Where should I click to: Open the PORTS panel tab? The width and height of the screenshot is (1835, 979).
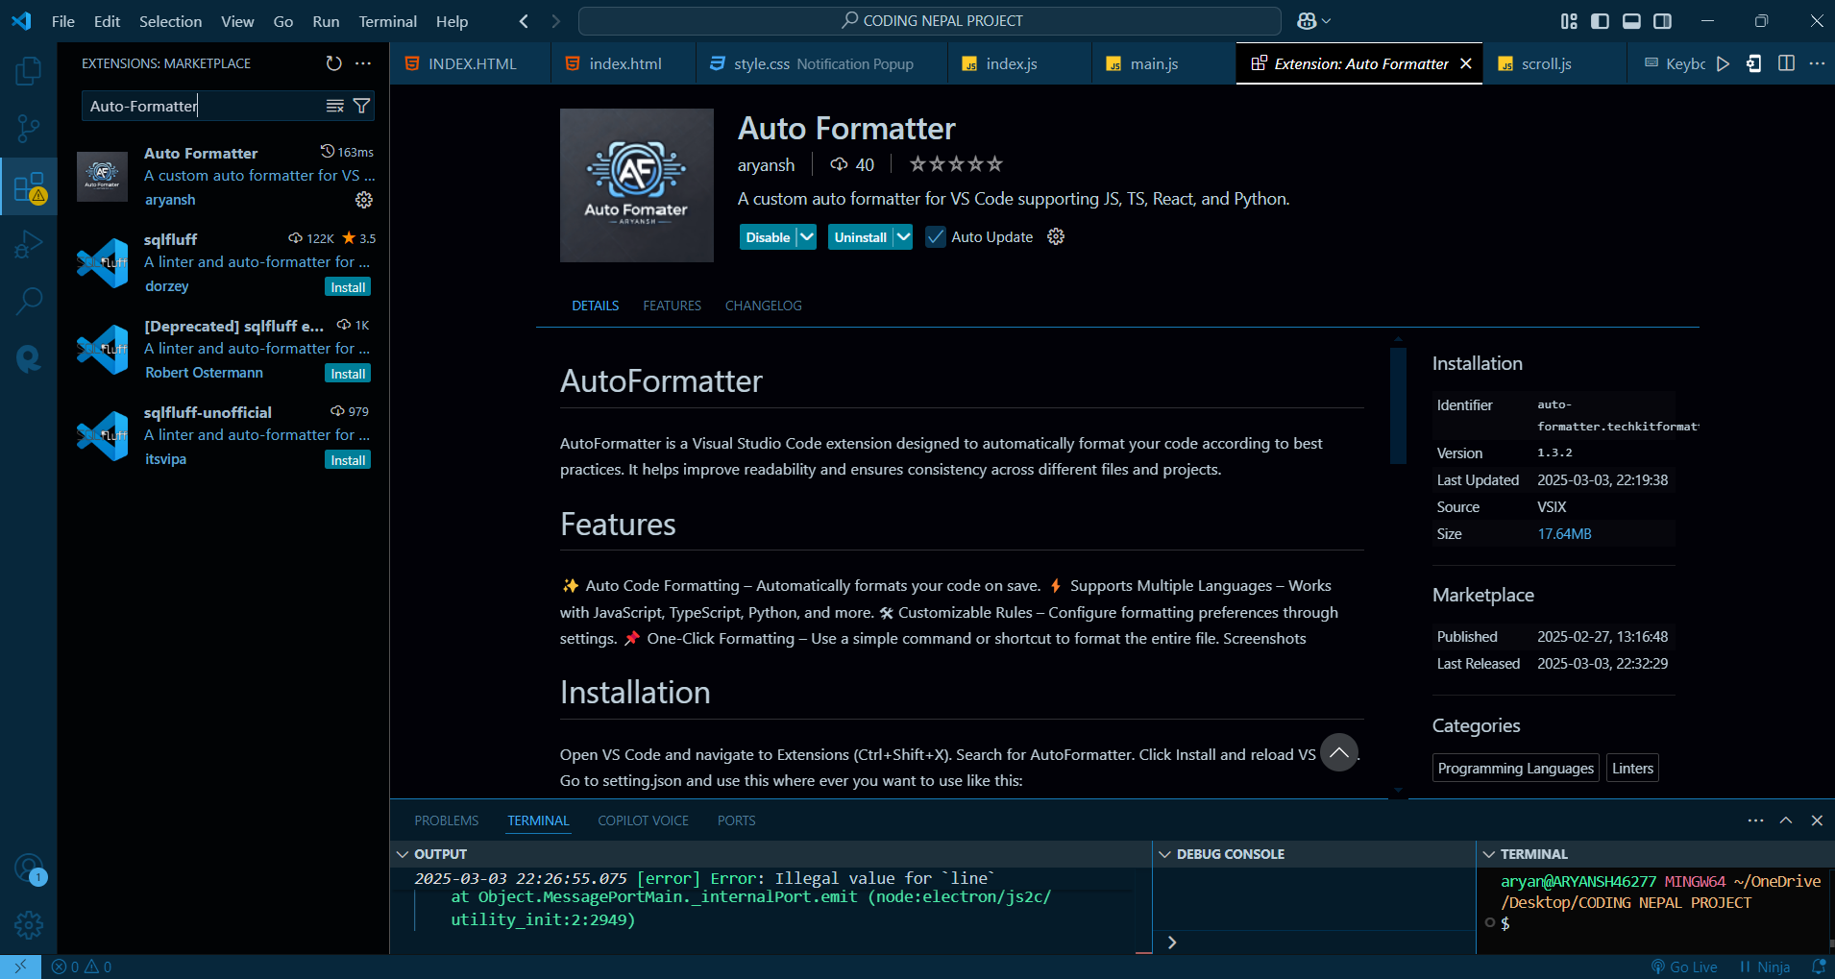736,820
